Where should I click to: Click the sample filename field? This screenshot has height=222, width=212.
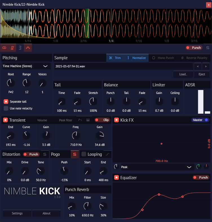coord(124,66)
